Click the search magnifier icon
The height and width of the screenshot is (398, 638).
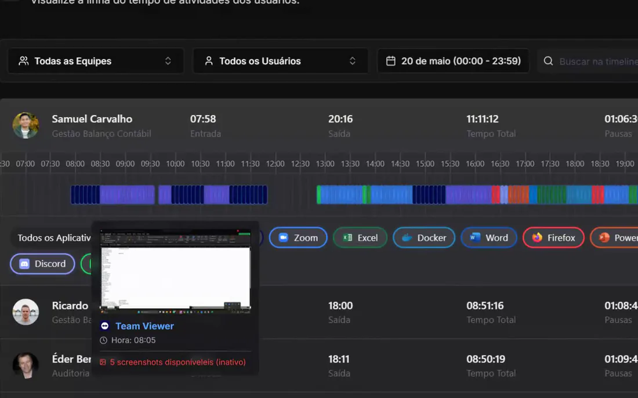pyautogui.click(x=548, y=61)
